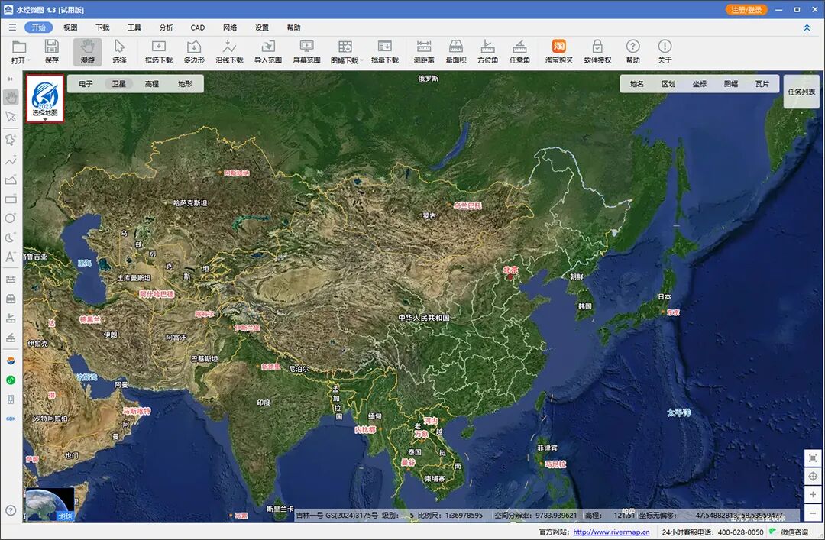Click the 任意角 arbitrary angle tool

(520, 52)
